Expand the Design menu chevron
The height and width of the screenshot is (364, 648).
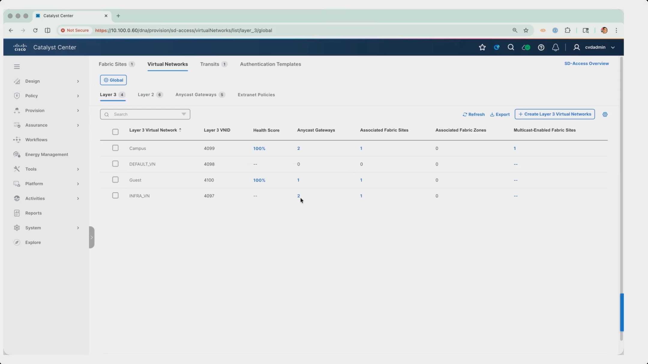(78, 81)
